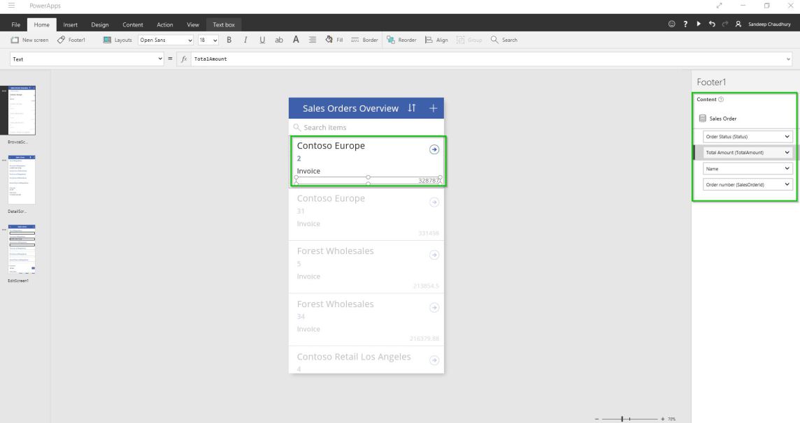The height and width of the screenshot is (423, 800).
Task: Select the Invoice text in first card
Action: coord(308,171)
